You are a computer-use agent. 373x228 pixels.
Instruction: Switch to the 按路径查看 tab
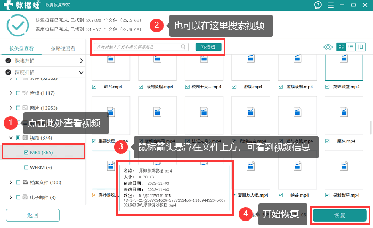63,48
